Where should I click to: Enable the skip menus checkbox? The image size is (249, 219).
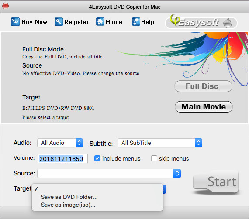click(154, 158)
